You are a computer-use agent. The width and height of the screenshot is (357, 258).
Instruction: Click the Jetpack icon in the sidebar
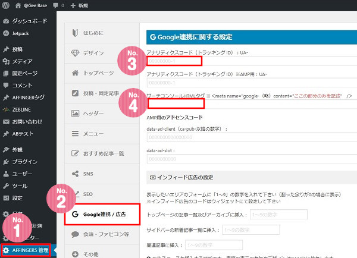pos(6,33)
